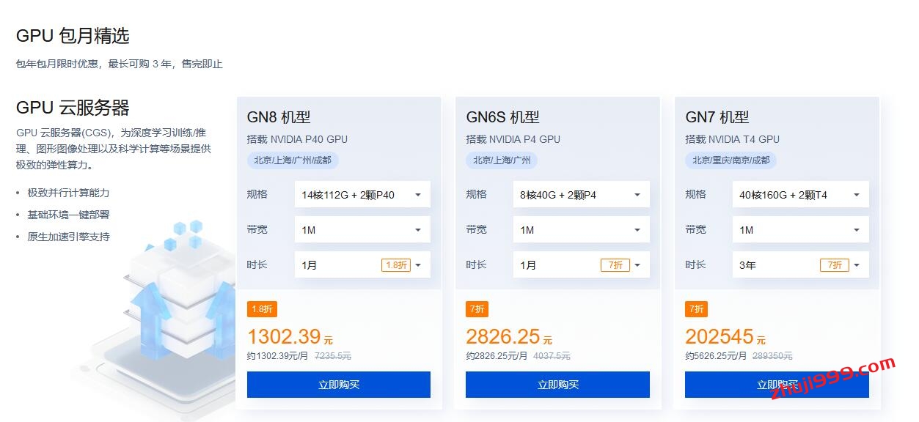The width and height of the screenshot is (919, 422).
Task: Click the orange 1.8折 discount badge
Action: click(262, 309)
